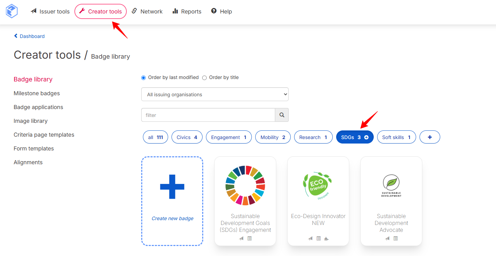Click puzzle piece icon on Eco-Design Innovator card

[x=326, y=238]
